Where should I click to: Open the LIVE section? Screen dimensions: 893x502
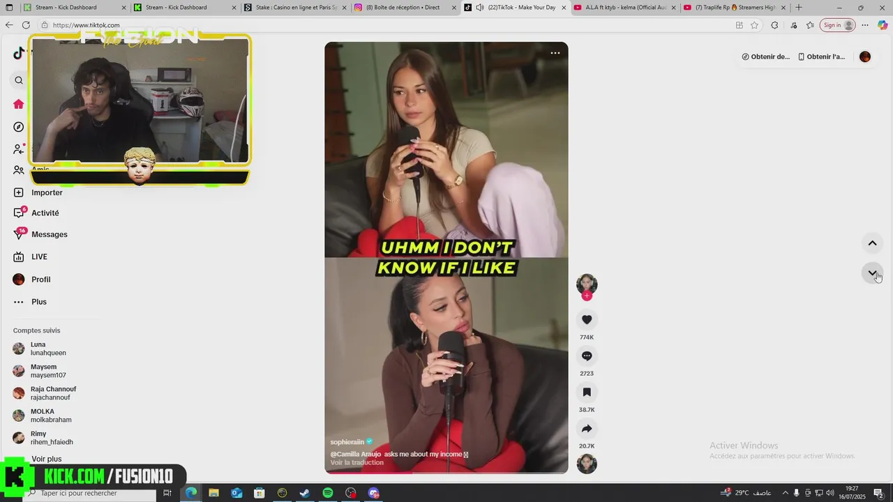point(31,257)
